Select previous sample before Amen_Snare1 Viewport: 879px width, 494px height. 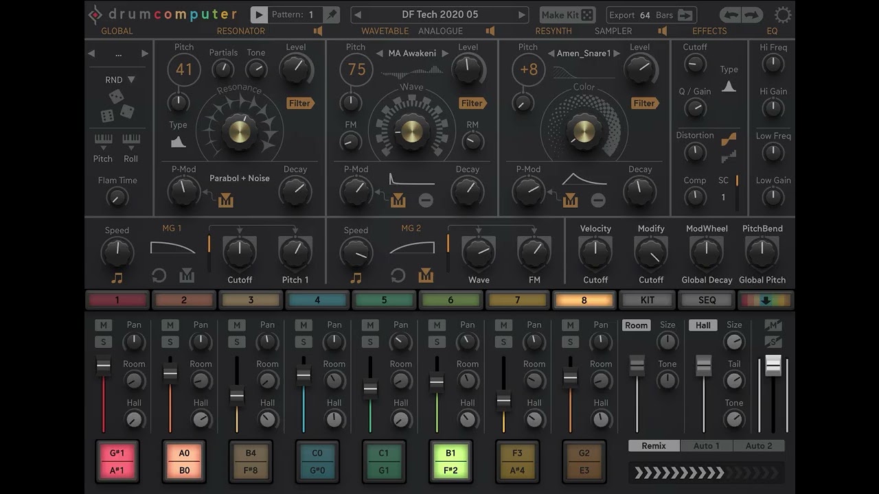pyautogui.click(x=551, y=54)
